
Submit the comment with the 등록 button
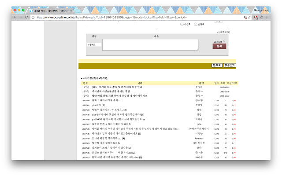pyautogui.click(x=219, y=46)
